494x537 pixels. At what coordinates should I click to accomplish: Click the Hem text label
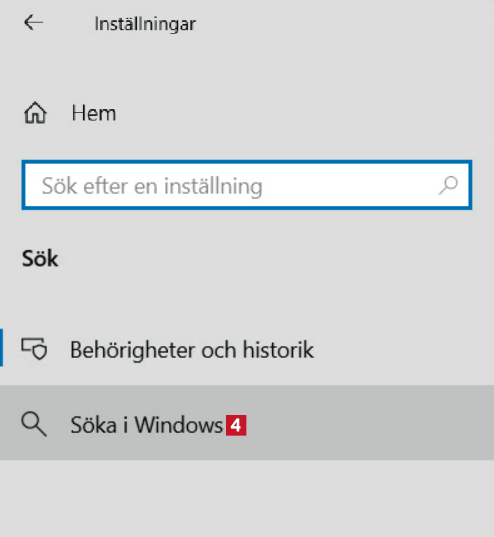[94, 113]
